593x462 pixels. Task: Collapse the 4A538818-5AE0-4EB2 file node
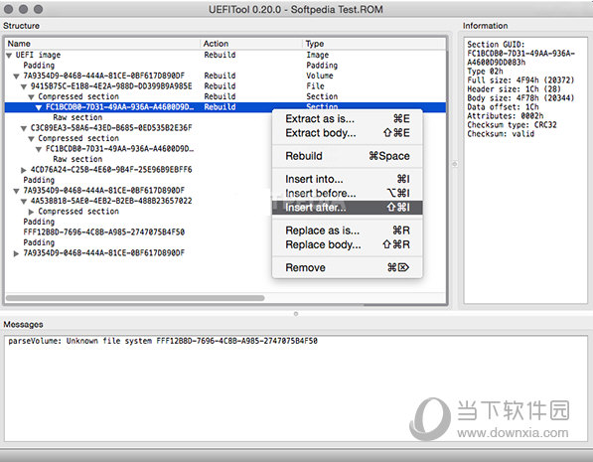(x=24, y=202)
